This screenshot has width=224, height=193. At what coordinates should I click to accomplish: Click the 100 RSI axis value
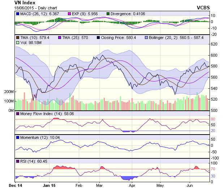point(214,163)
